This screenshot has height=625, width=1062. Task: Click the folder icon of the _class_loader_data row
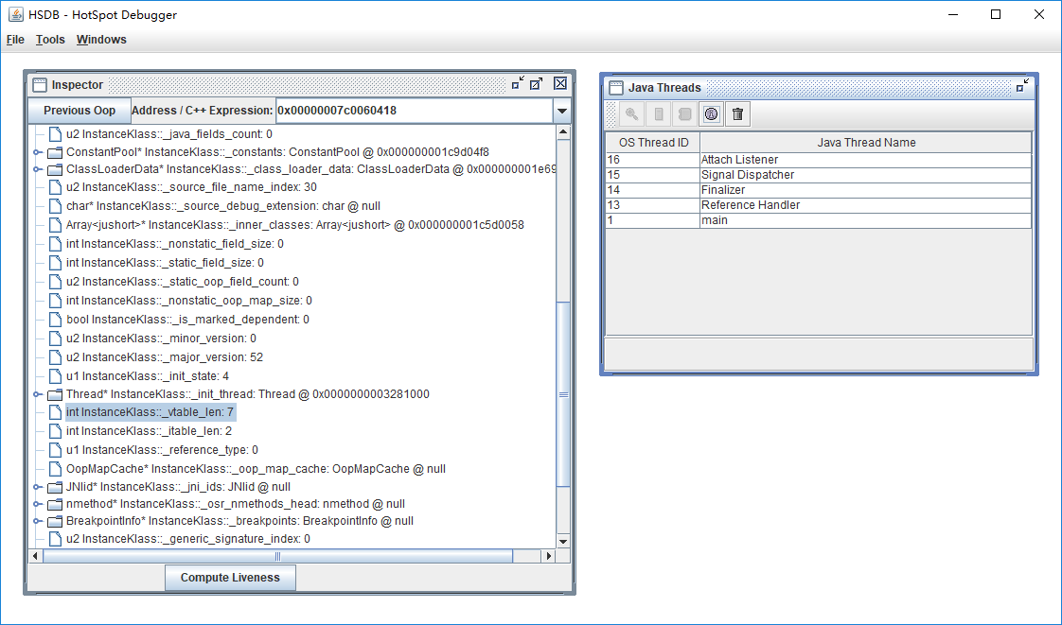pyautogui.click(x=55, y=170)
